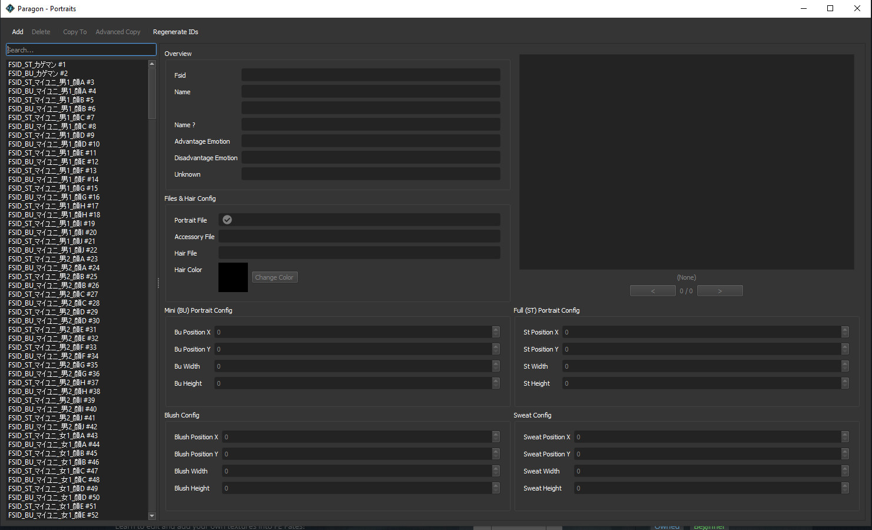The width and height of the screenshot is (872, 530).
Task: Click Regenerate IDs in the toolbar
Action: click(x=175, y=32)
